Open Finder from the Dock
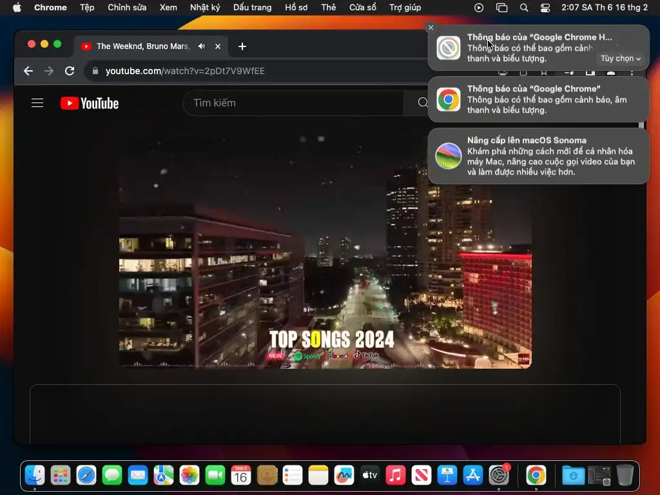Image resolution: width=660 pixels, height=495 pixels. (35, 476)
